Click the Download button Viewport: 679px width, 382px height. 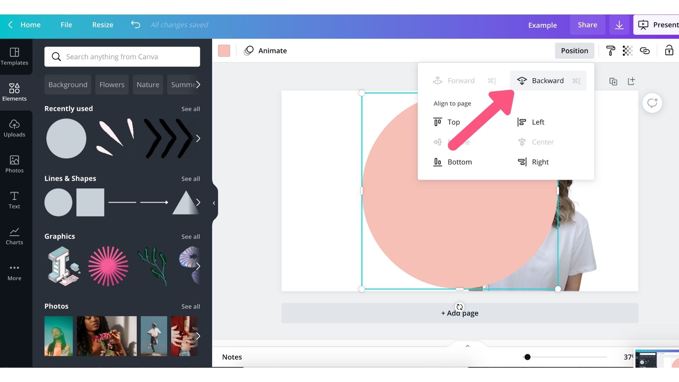click(x=619, y=25)
